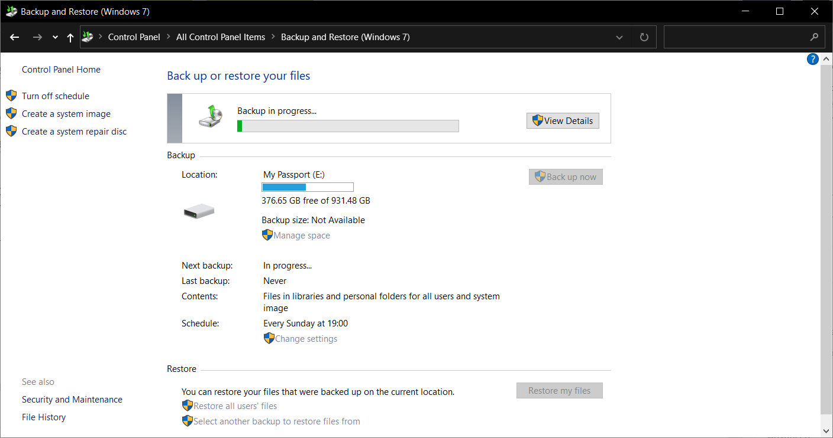833x438 pixels.
Task: Click the Control Panel icon in the address bar
Action: coord(88,37)
